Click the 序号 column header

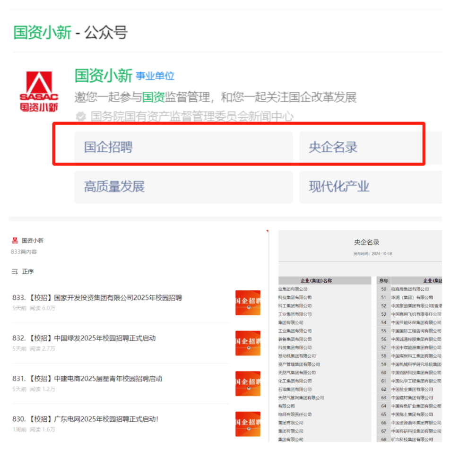383,280
